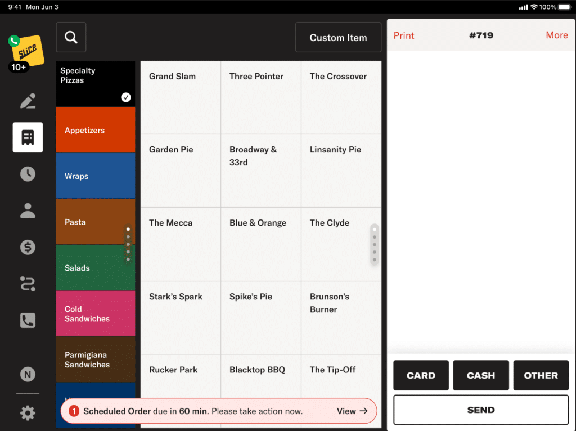Viewport: 576px width, 431px height.
Task: Click the magnifying glass search button
Action: (71, 37)
